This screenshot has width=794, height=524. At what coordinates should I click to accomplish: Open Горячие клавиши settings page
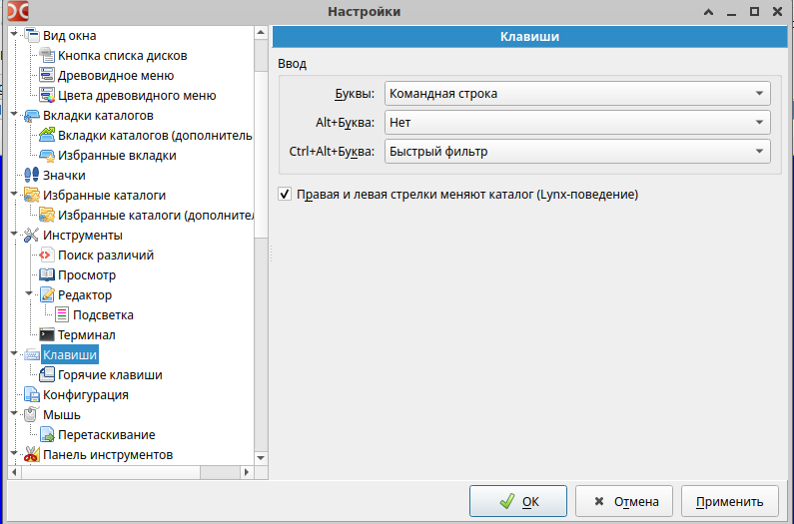pyautogui.click(x=110, y=374)
